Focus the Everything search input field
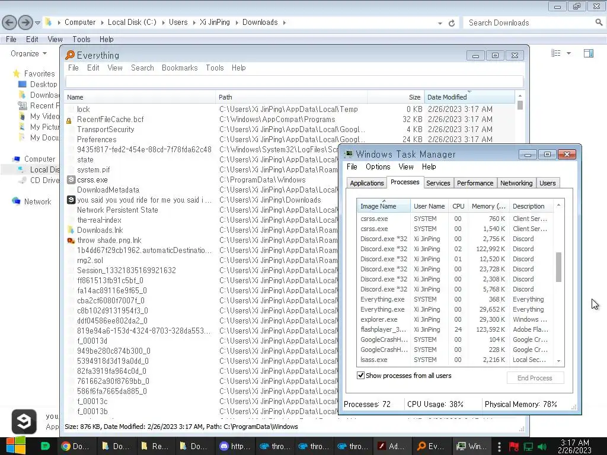This screenshot has width=607, height=455. [294, 82]
